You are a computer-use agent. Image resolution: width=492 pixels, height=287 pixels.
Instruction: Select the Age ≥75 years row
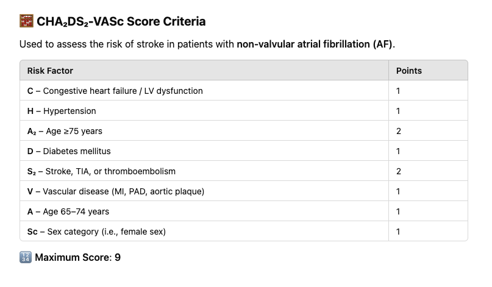(243, 131)
